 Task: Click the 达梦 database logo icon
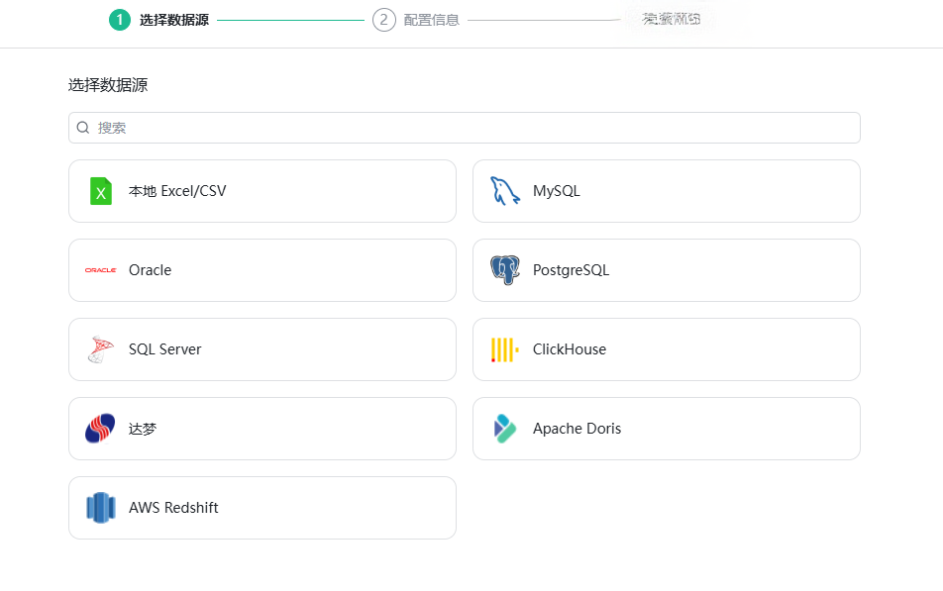click(100, 428)
